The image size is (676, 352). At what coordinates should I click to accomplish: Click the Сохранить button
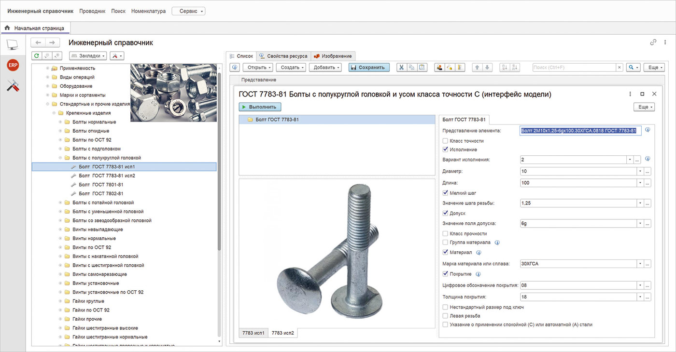coord(369,68)
